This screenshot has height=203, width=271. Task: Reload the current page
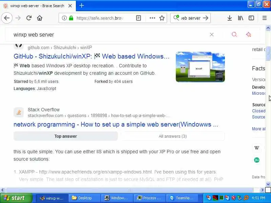[29, 18]
